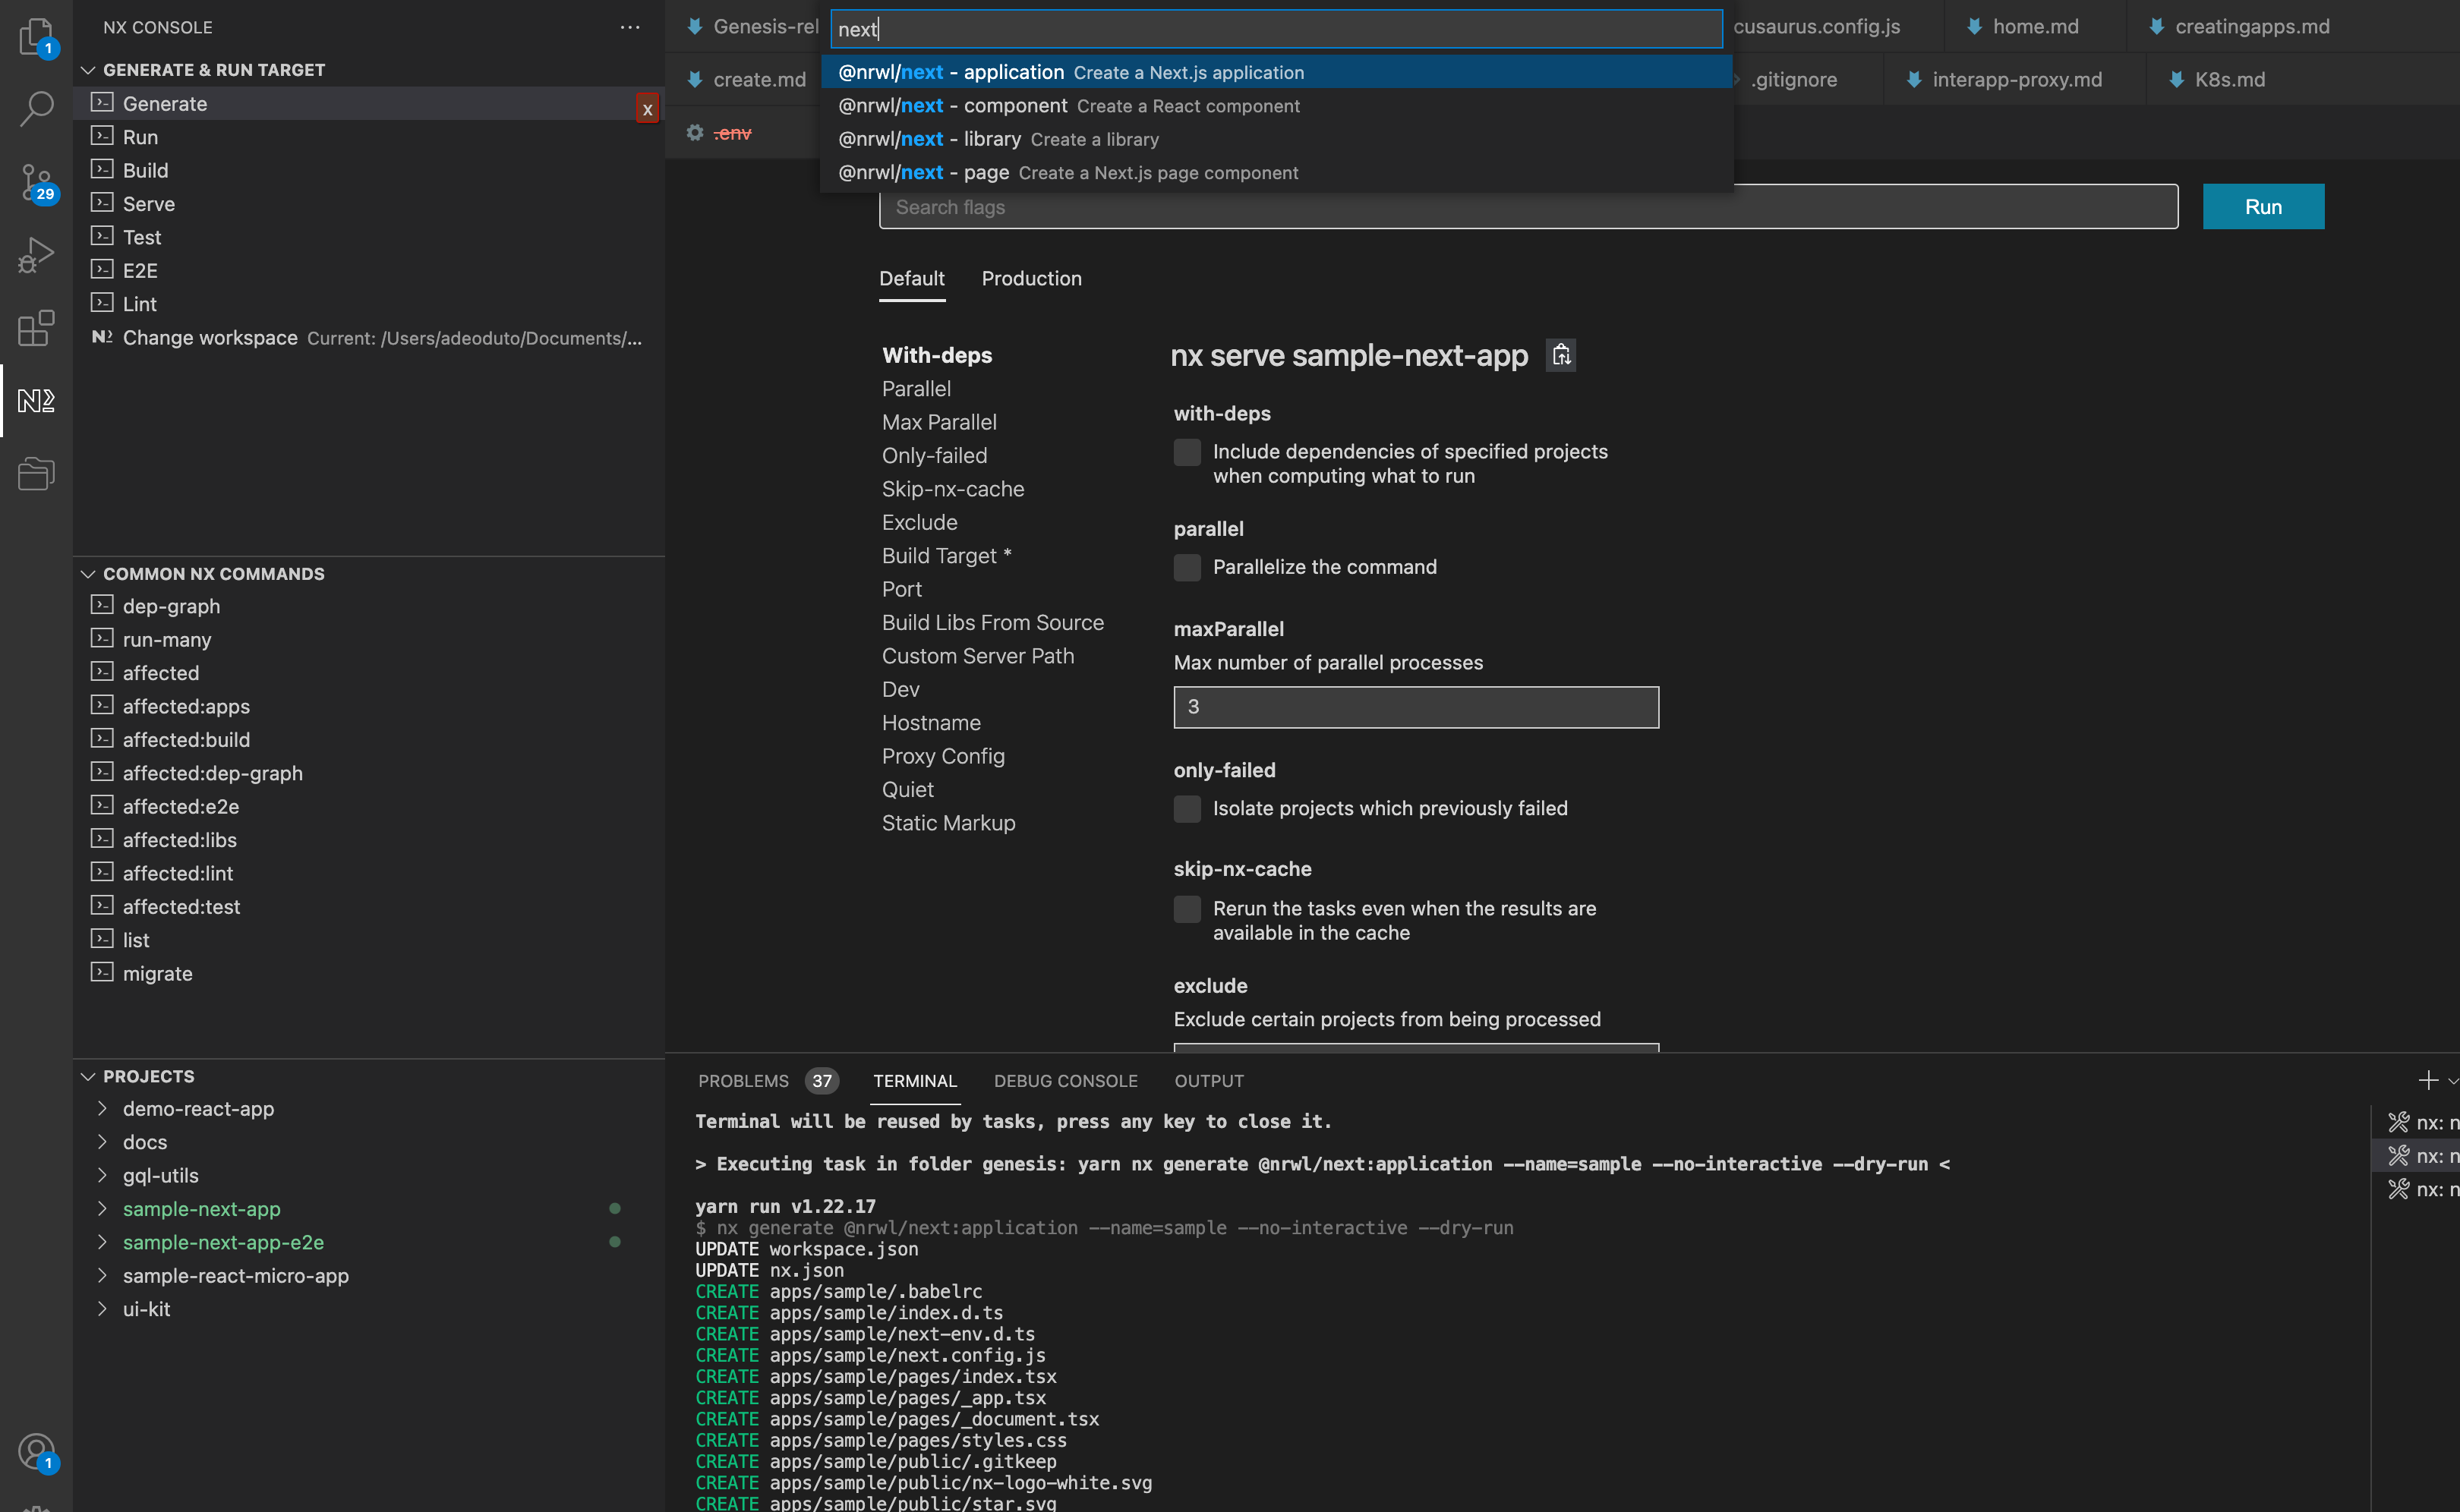2460x1512 pixels.
Task: Enable the only-failed checkbox
Action: pyautogui.click(x=1186, y=808)
